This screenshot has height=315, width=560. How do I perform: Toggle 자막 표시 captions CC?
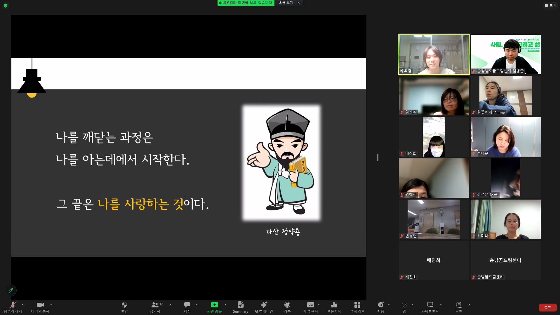click(x=310, y=307)
